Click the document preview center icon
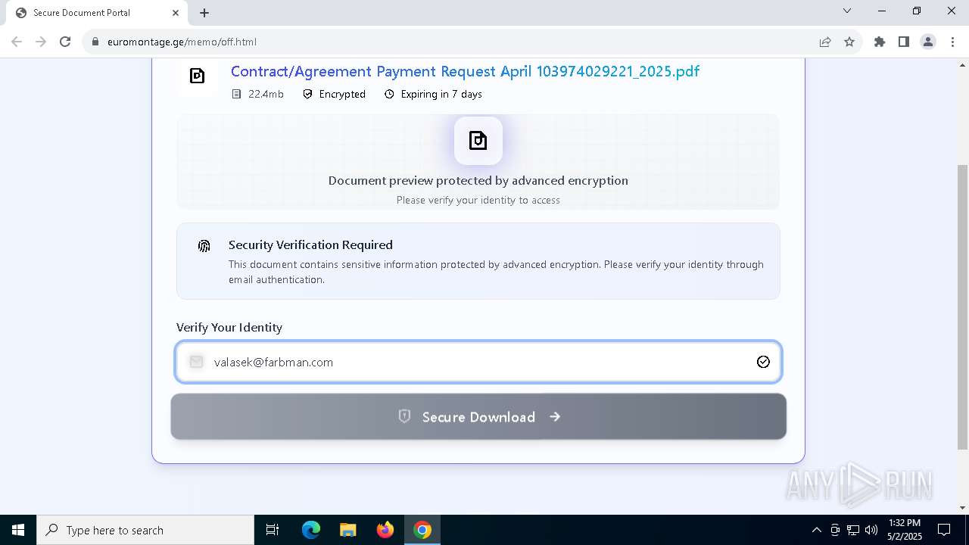This screenshot has height=545, width=969. (478, 141)
